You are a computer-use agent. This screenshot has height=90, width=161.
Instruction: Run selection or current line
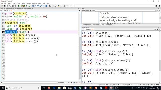27,6
